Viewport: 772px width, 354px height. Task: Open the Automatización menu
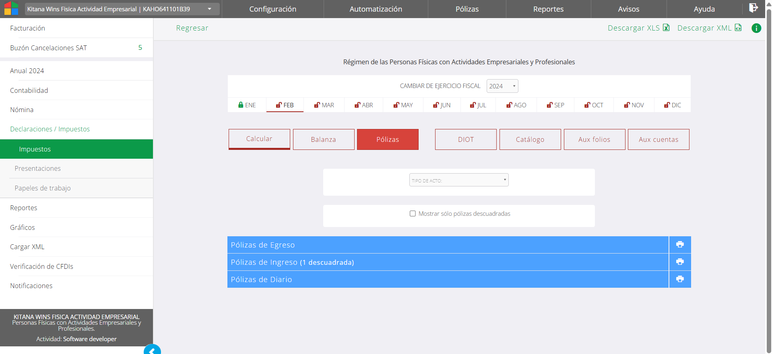[x=376, y=9]
